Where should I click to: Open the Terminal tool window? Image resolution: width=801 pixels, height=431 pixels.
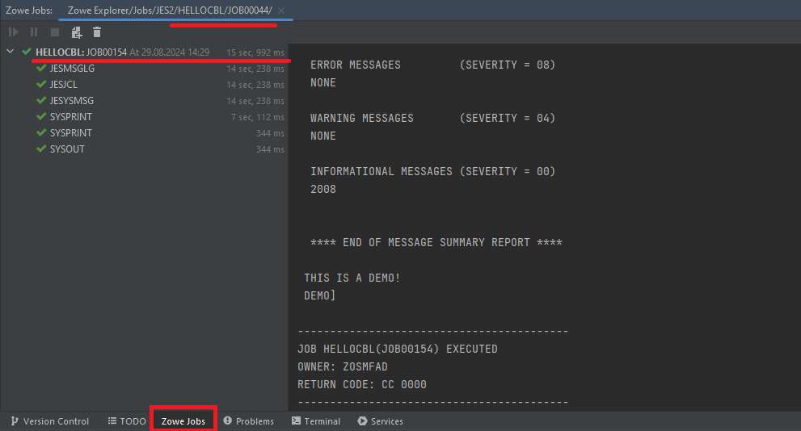[x=316, y=421]
